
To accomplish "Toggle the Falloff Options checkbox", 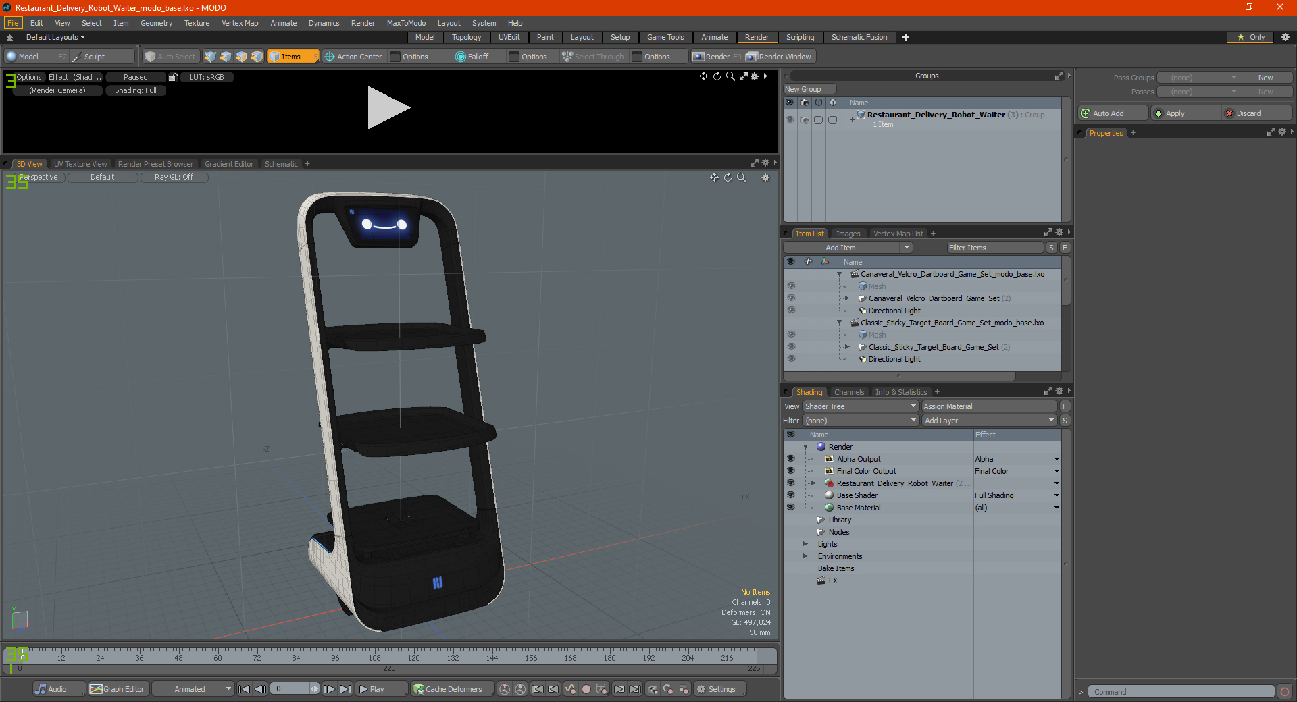I will pos(514,57).
